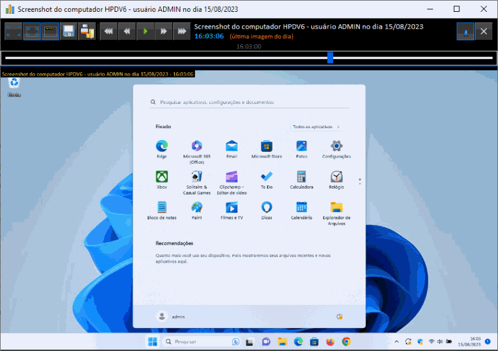Go to the previous screenshot
Screen dimensions: 498x351
(127, 31)
